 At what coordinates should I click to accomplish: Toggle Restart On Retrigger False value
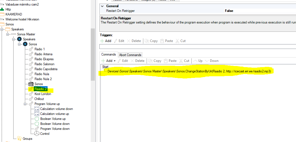[x=229, y=11]
